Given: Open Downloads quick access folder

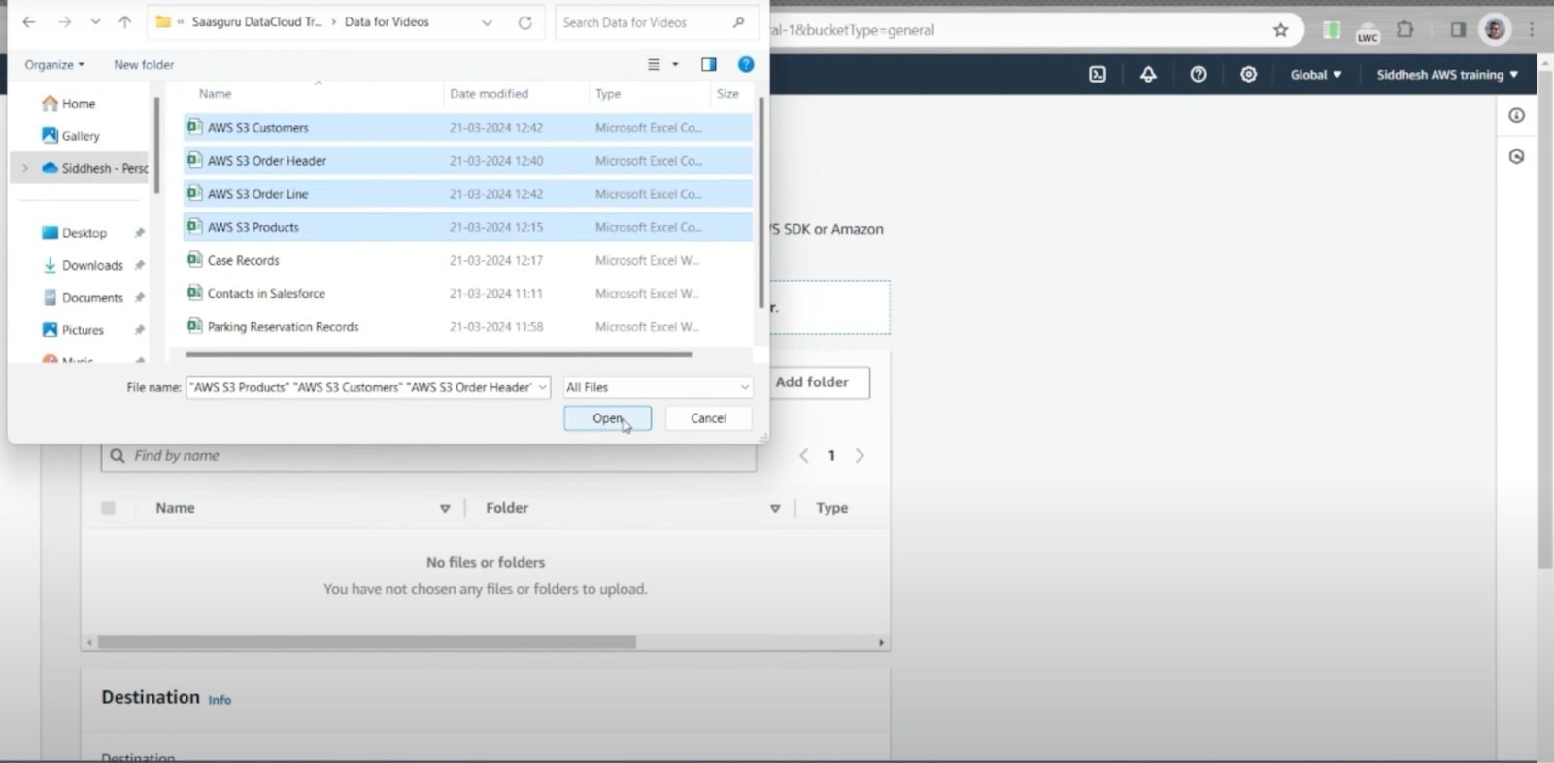Looking at the screenshot, I should (83, 265).
